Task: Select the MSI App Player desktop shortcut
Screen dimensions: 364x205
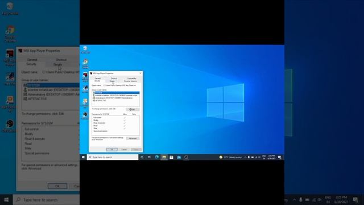Action: [x=85, y=77]
